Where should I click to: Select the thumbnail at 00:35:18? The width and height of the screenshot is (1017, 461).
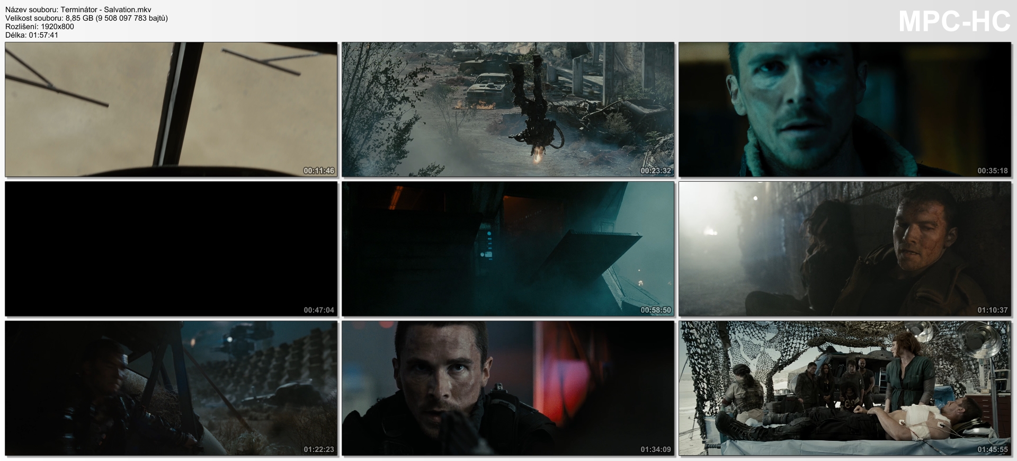point(845,110)
